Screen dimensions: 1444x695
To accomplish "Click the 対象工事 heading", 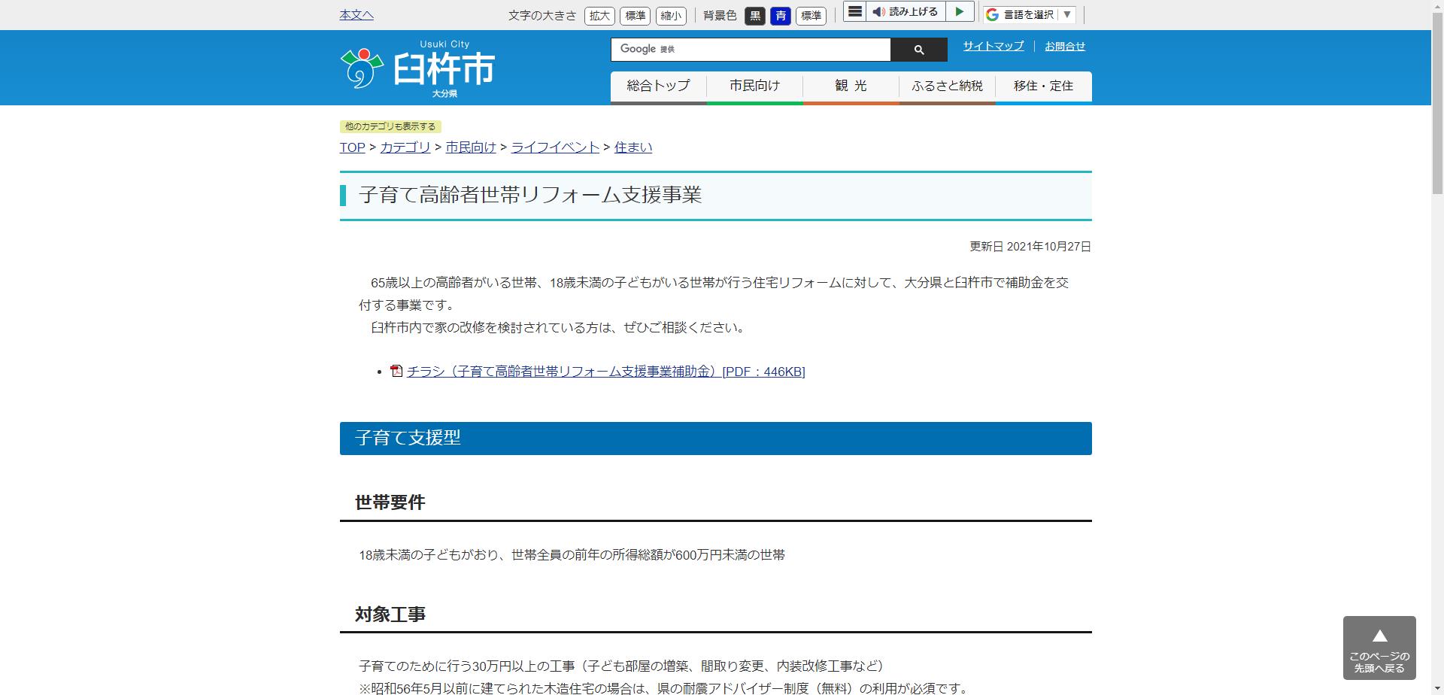I will click(390, 615).
